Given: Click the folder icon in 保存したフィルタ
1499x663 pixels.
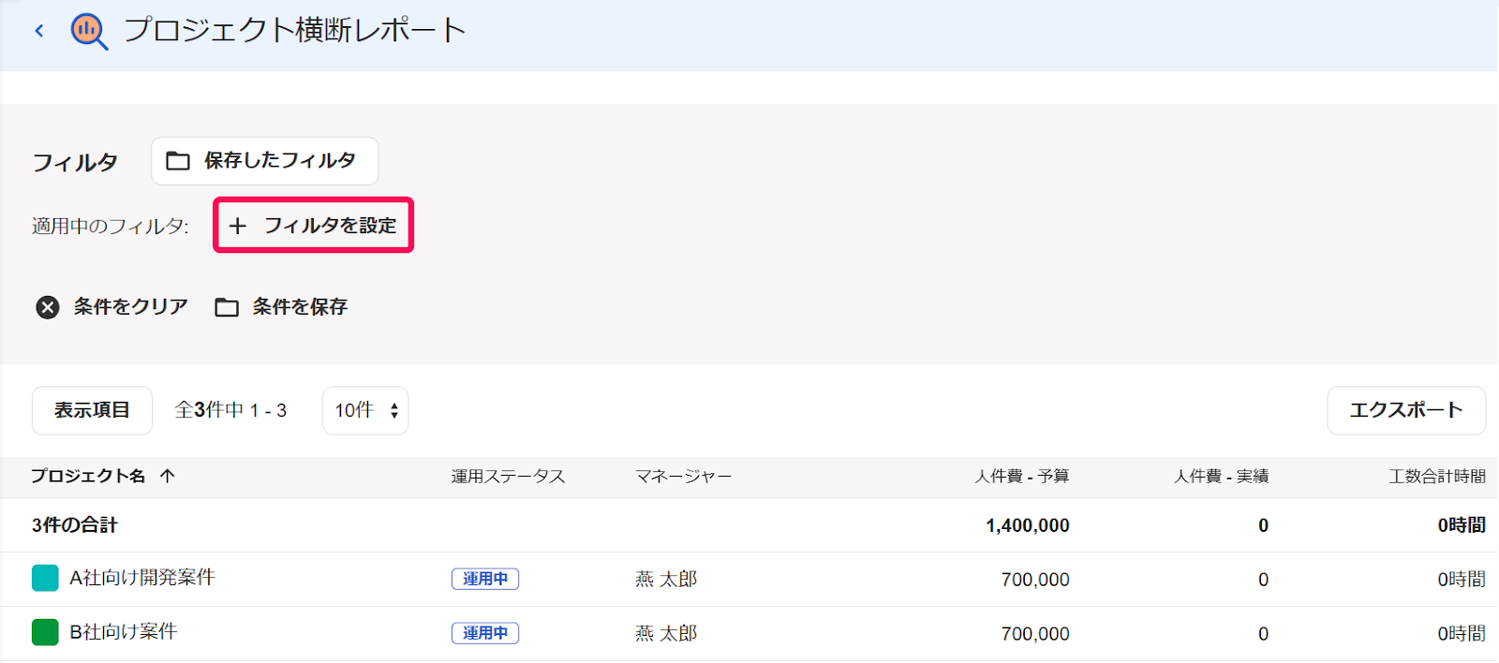Looking at the screenshot, I should point(178,161).
